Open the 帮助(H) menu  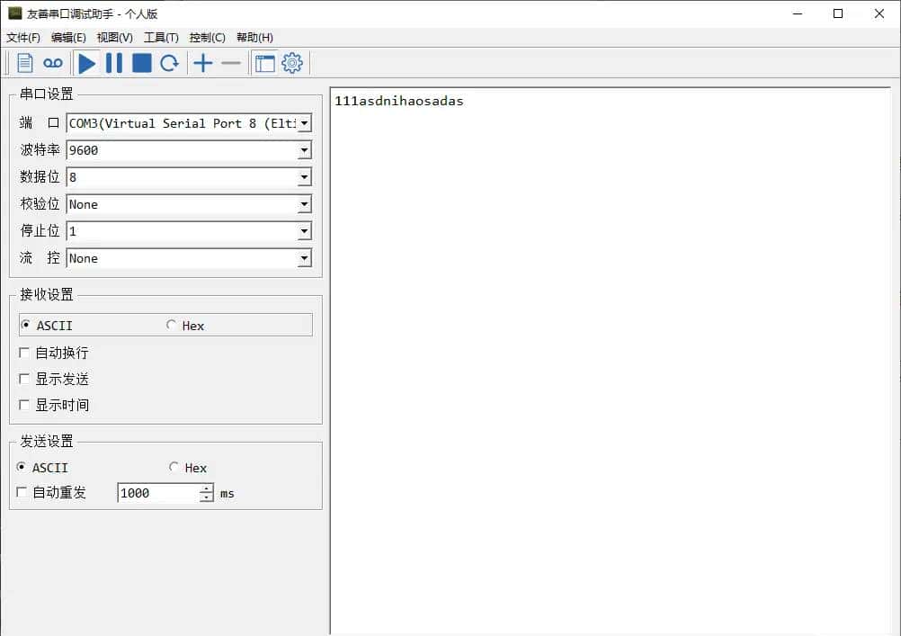click(254, 38)
